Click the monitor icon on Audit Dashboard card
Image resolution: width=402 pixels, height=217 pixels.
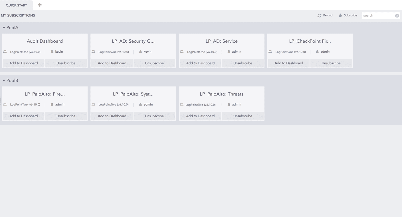(5, 51)
